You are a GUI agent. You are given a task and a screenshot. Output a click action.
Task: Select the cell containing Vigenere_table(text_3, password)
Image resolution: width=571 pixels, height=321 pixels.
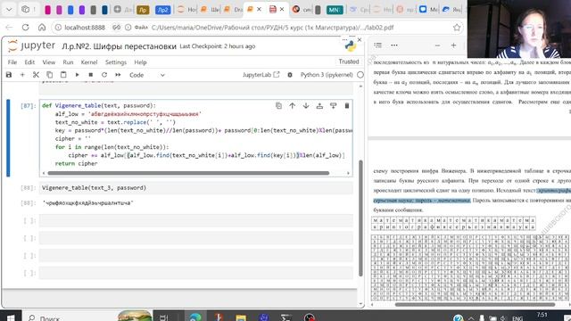[x=196, y=188]
